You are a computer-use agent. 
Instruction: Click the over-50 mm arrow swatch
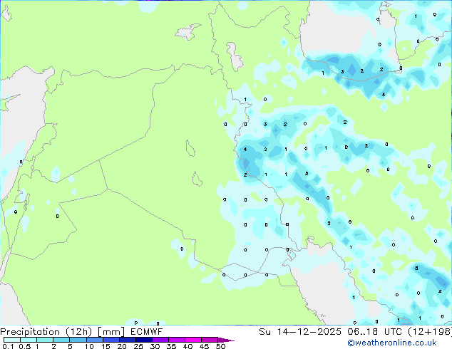(226, 340)
